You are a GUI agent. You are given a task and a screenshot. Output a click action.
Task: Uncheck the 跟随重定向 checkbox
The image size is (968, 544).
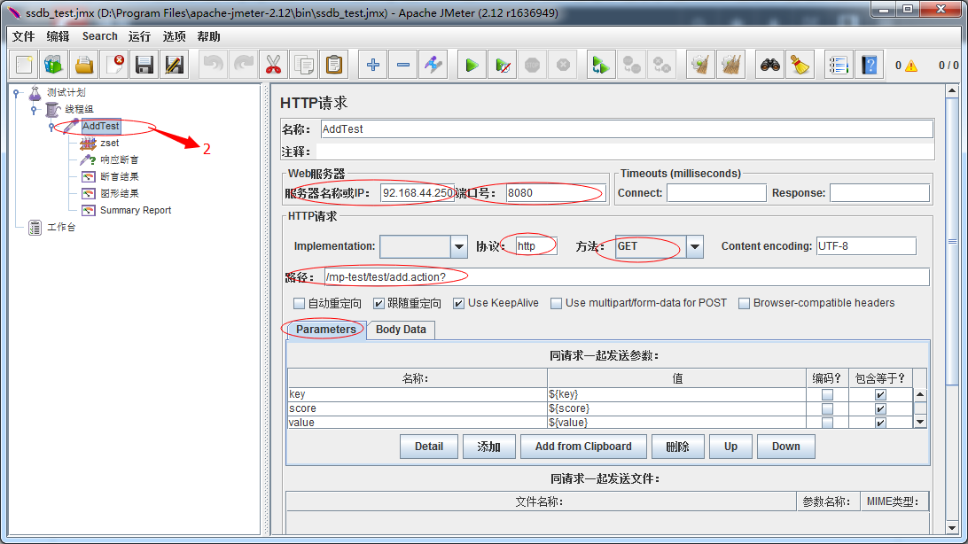point(379,304)
